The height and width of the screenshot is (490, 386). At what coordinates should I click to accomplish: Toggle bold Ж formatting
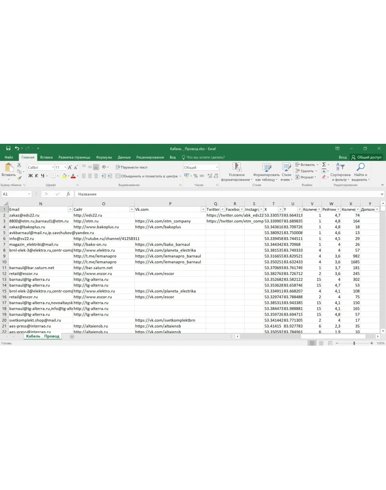(30, 176)
